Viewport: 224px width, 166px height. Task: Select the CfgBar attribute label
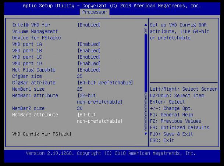(34, 83)
